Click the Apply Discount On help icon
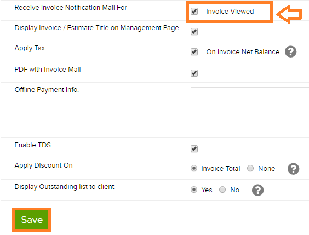Screen dimensions: 309x235 point(293,169)
